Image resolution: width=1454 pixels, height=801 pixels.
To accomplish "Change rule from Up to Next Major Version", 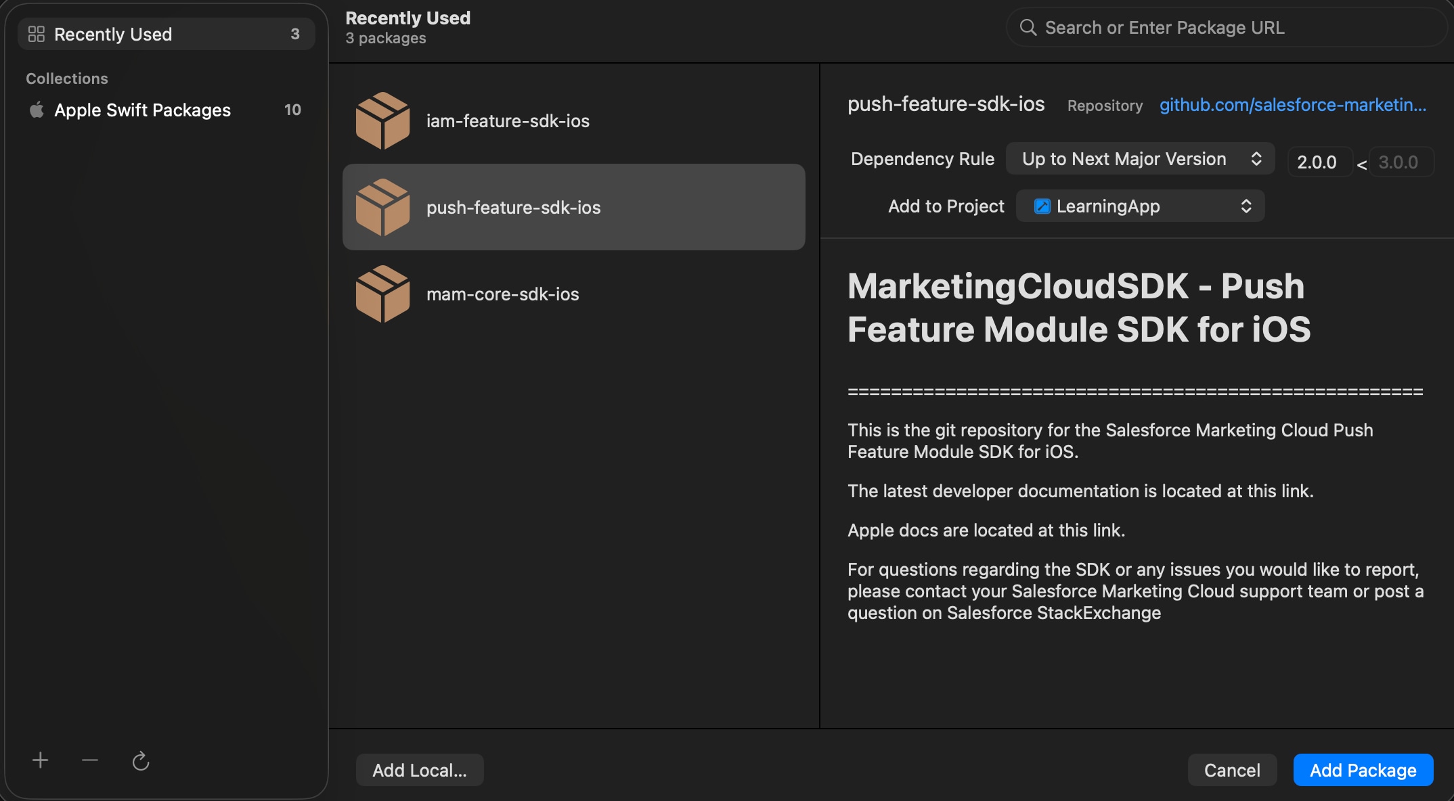I will pyautogui.click(x=1139, y=158).
